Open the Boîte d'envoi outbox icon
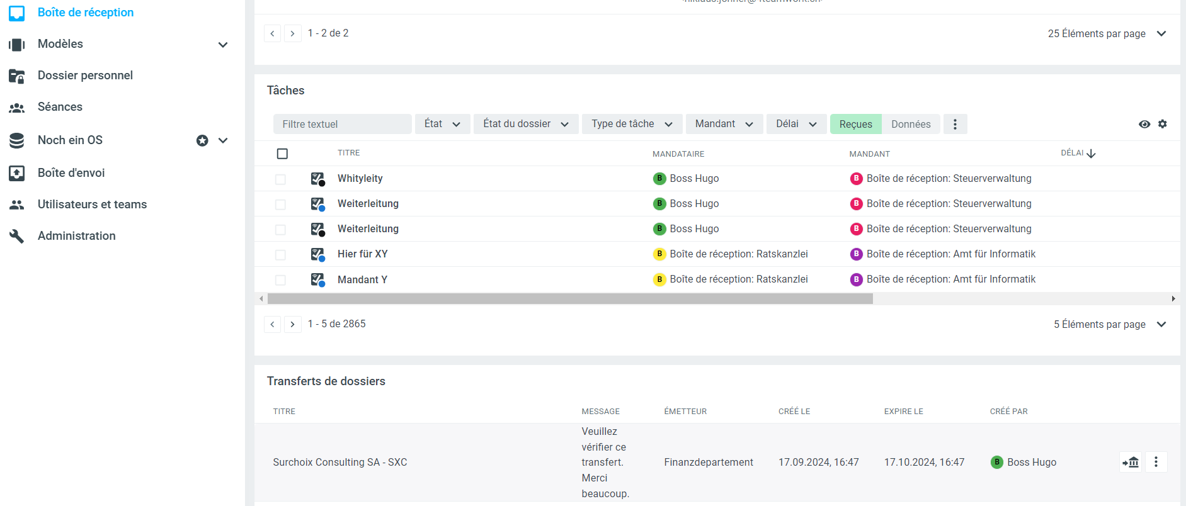 tap(17, 173)
